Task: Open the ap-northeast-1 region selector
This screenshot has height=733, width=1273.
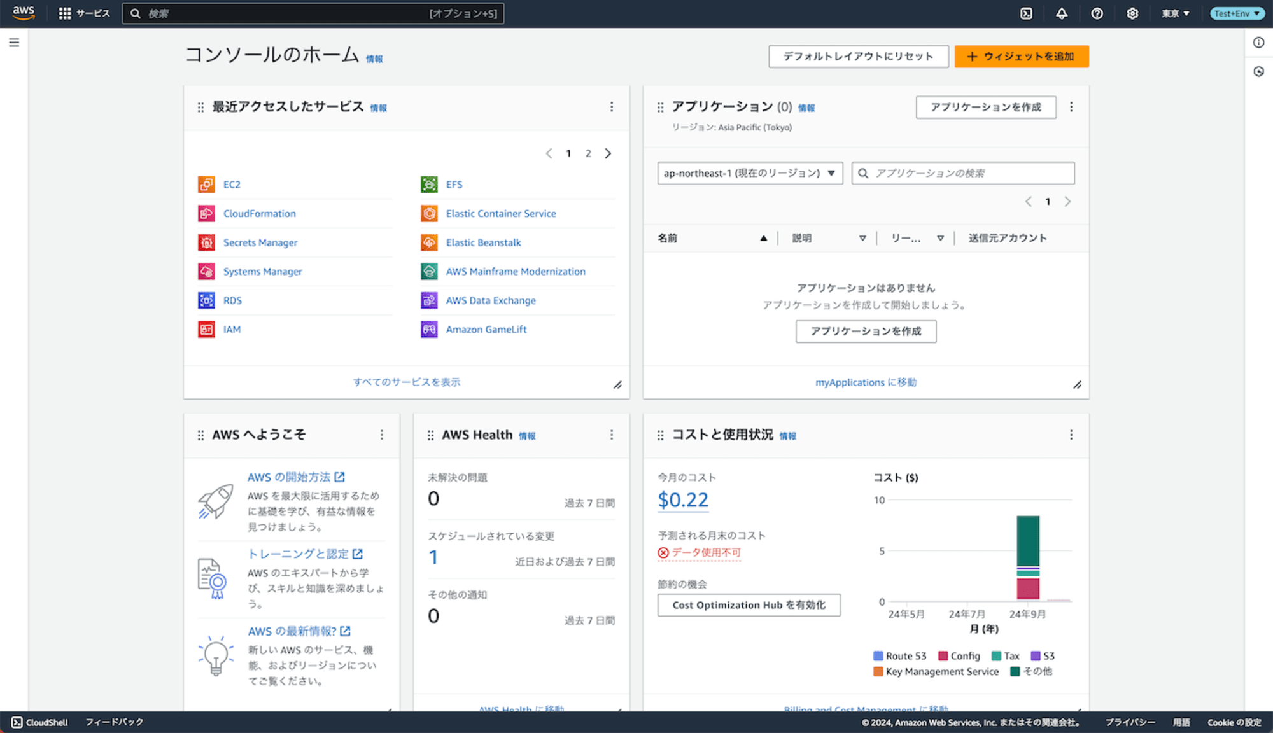Action: click(750, 173)
